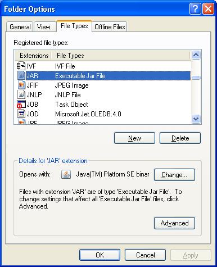Create a New file type
The image size is (217, 267).
[134, 138]
